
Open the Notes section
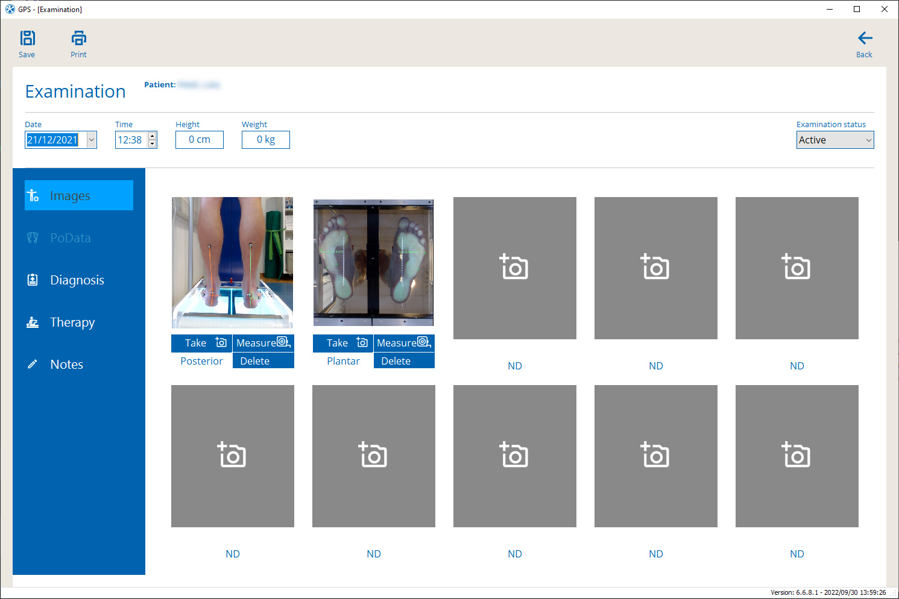(66, 365)
